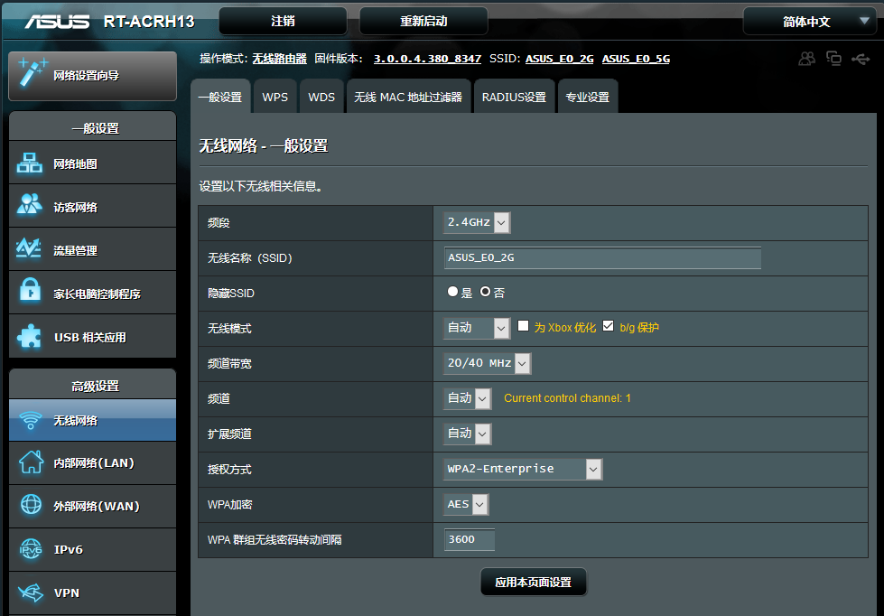Image resolution: width=884 pixels, height=616 pixels.
Task: Click the 无线网络 - 一般设置 heading
Action: tap(264, 146)
